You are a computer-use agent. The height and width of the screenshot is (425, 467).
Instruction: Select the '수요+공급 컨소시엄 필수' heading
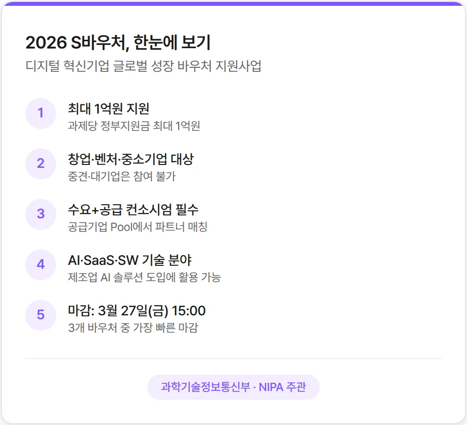133,209
